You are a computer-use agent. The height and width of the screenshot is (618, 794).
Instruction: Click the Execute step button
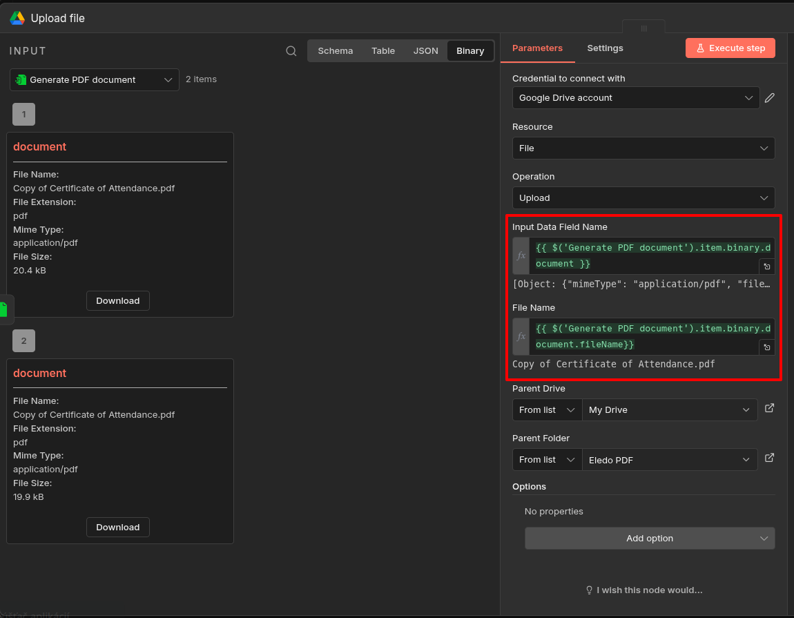pyautogui.click(x=730, y=48)
